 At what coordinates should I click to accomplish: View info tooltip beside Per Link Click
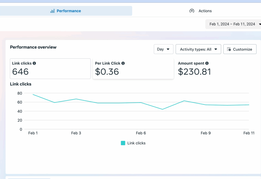[124, 63]
